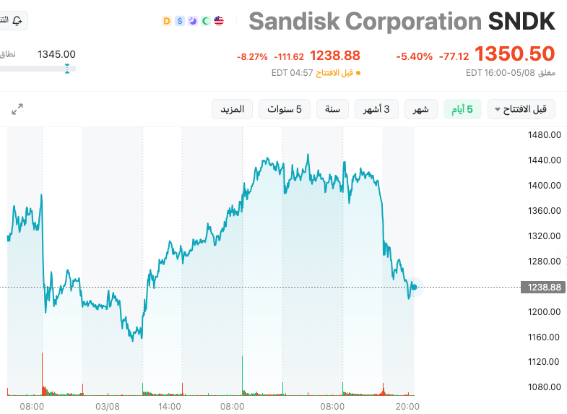Switch to 5 سنوات range
Screen dimensions: 567x414
(x=285, y=109)
